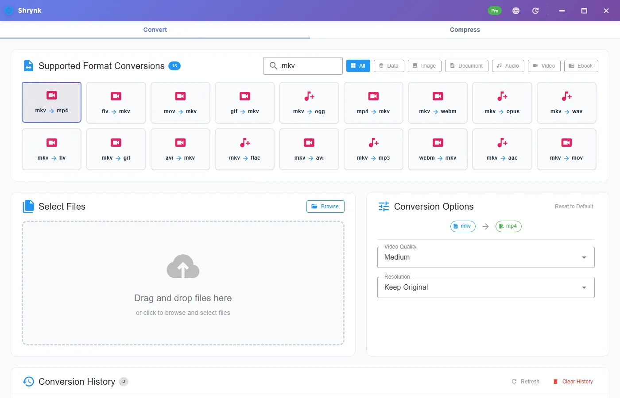This screenshot has height=398, width=620.
Task: Click the drag and drop file area
Action: [x=183, y=283]
